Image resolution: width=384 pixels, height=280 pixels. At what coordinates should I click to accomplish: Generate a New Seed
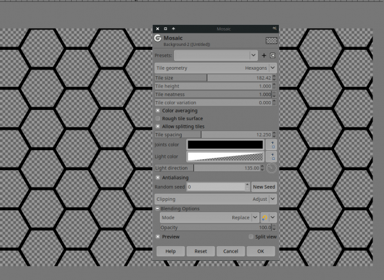point(264,187)
